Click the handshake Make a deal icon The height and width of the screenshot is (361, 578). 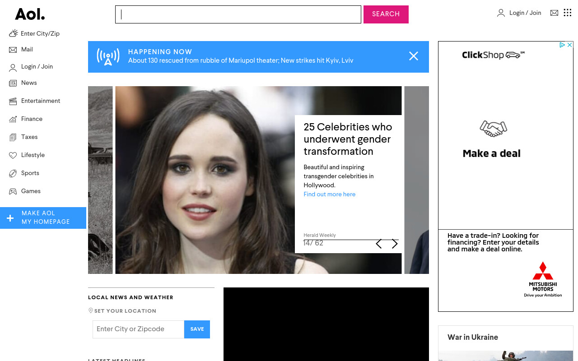click(493, 129)
